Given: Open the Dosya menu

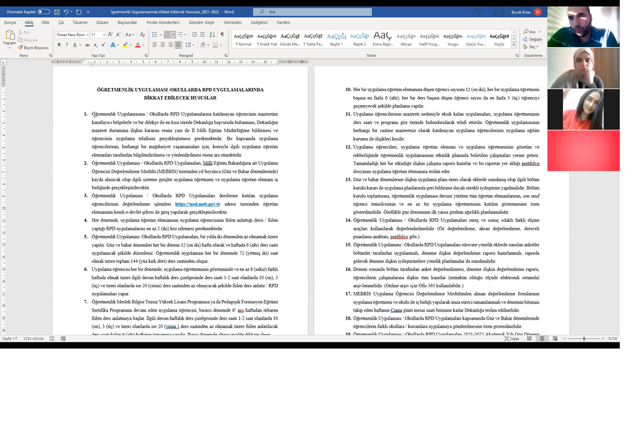Looking at the screenshot, I should tap(10, 23).
